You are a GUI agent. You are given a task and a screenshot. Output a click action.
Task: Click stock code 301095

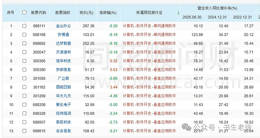39,79
